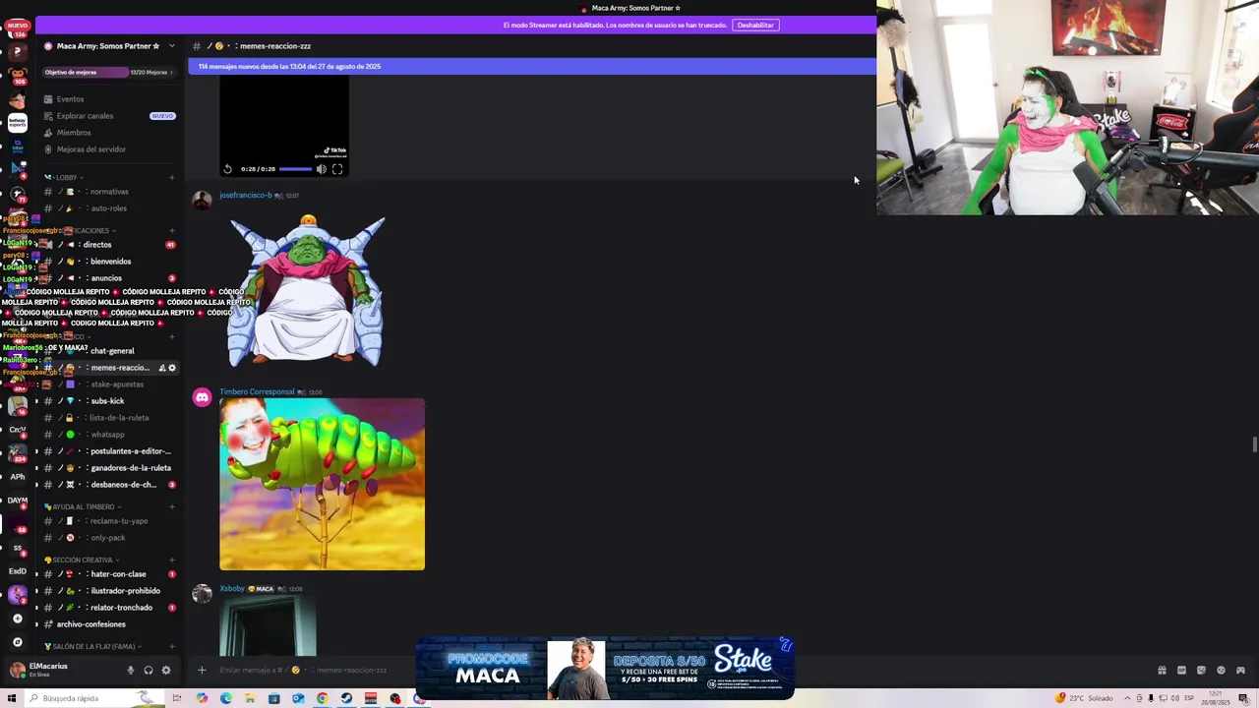Toggle fullscreen on the TikTok video

coord(337,169)
